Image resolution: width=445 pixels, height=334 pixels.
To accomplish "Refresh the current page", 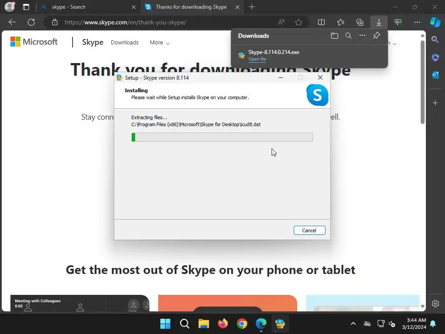I will pos(31,22).
